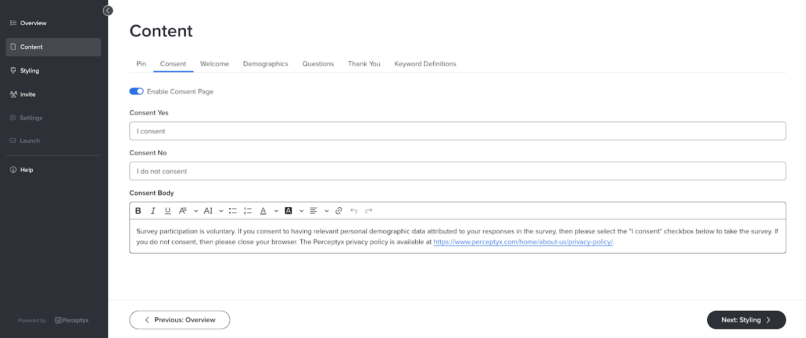Open the Keyword Definitions tab
806x338 pixels.
click(x=425, y=64)
